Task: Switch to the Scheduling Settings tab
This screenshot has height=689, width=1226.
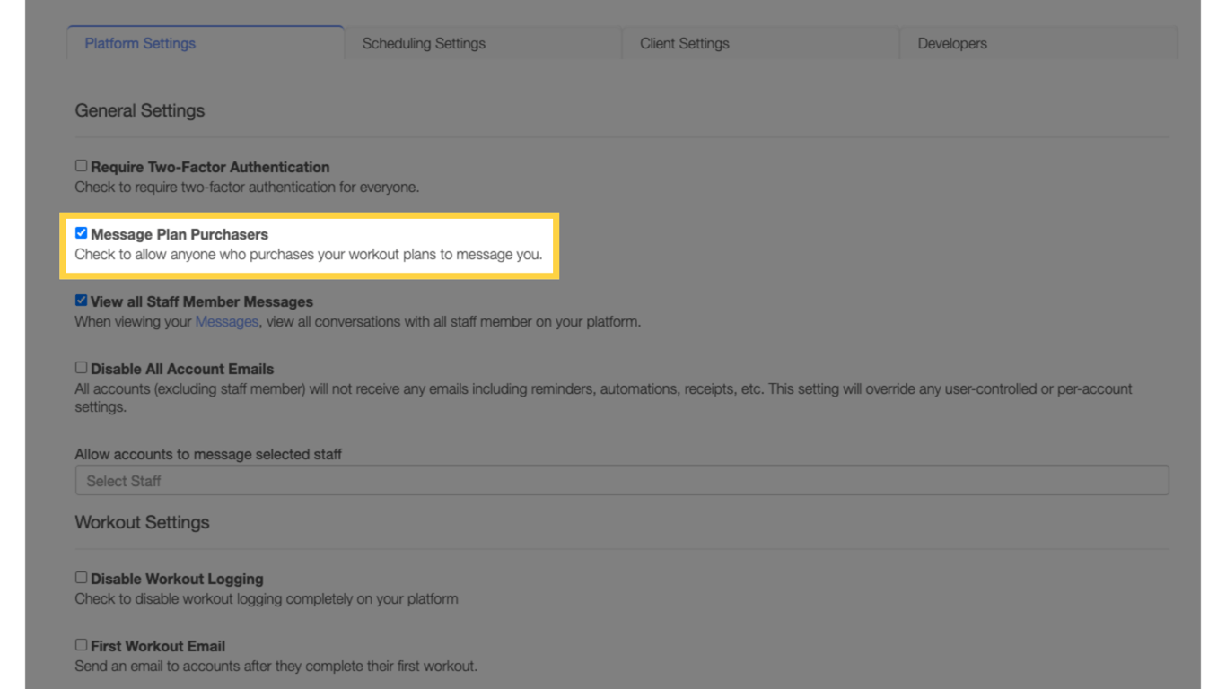Action: tap(424, 43)
